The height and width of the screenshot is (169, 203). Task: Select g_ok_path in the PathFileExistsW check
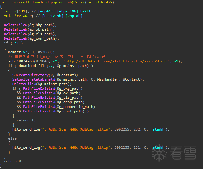click(69, 93)
